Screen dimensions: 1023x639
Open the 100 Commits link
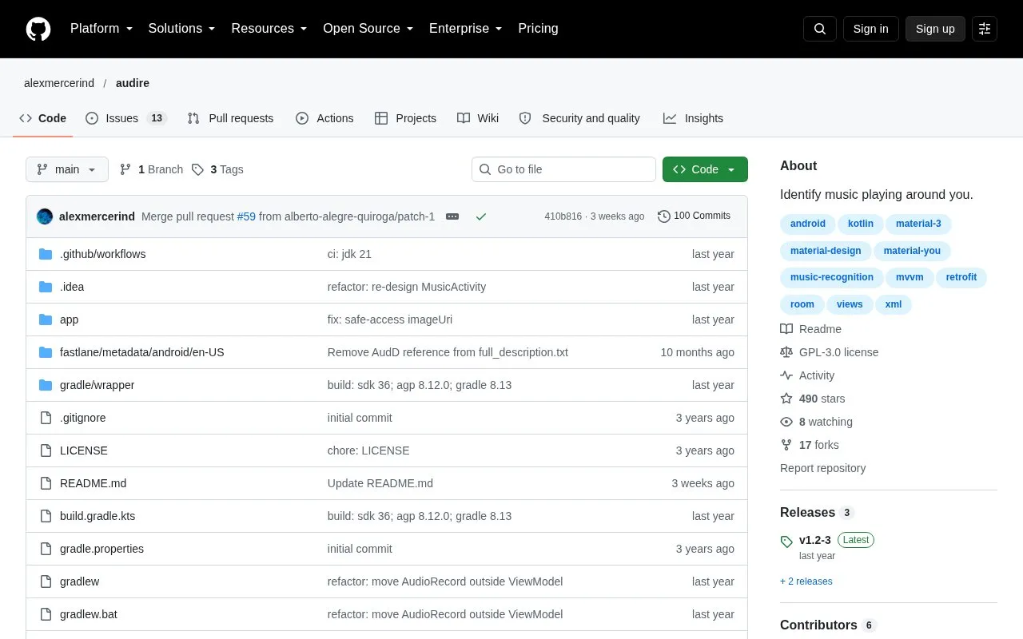tap(694, 216)
